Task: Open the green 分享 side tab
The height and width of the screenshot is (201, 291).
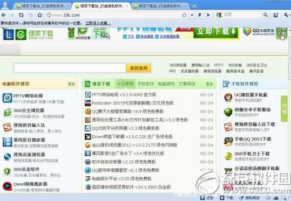Action: [285, 109]
